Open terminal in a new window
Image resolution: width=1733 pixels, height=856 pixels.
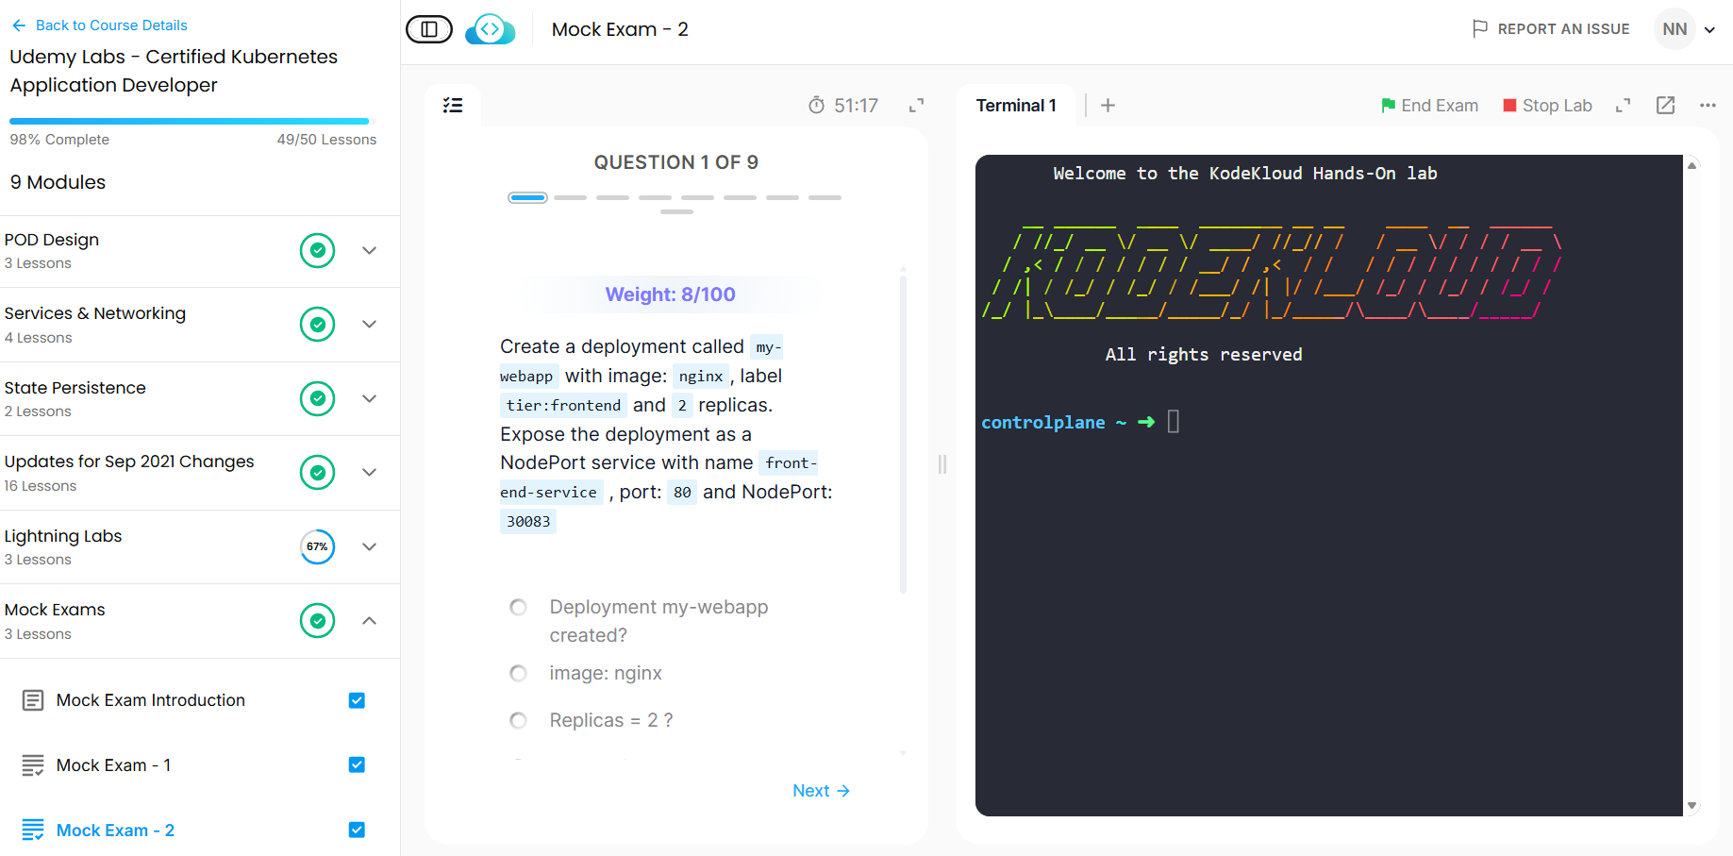point(1666,106)
